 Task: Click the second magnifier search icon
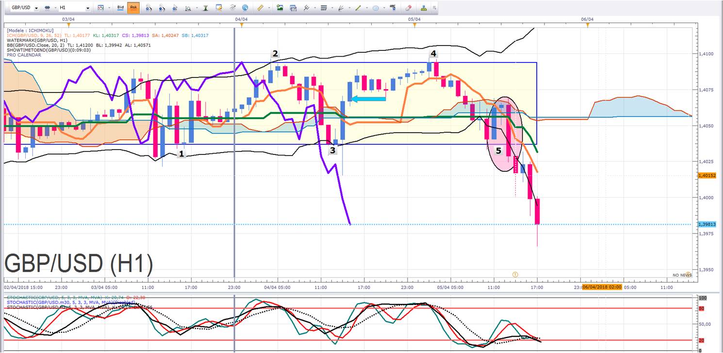click(162, 8)
